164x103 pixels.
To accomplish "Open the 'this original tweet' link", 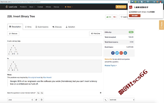I will pyautogui.click(x=34, y=77).
